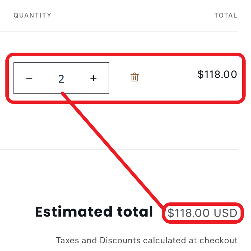
Task: Click the TOTAL column header
Action: [226, 15]
